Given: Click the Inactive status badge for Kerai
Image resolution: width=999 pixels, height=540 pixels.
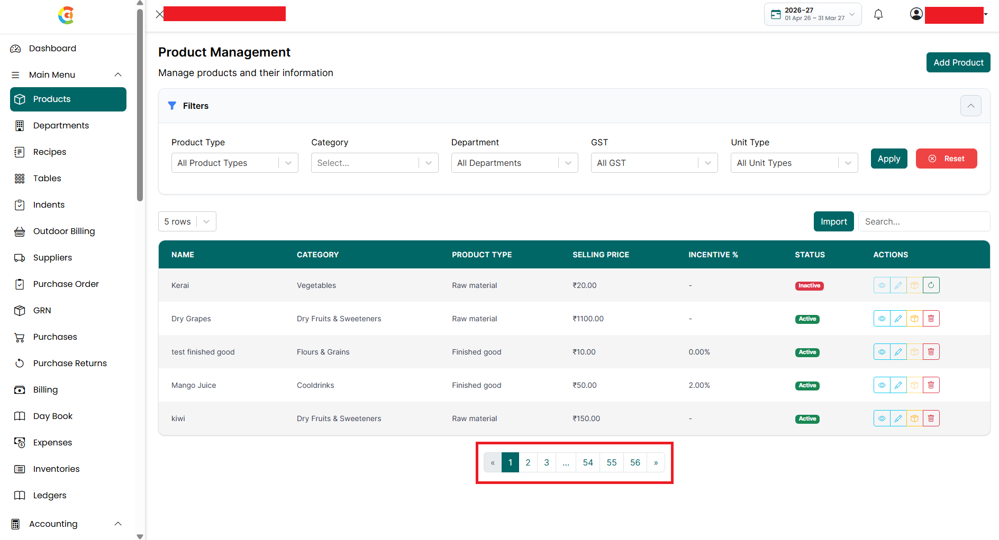Looking at the screenshot, I should click(x=809, y=286).
